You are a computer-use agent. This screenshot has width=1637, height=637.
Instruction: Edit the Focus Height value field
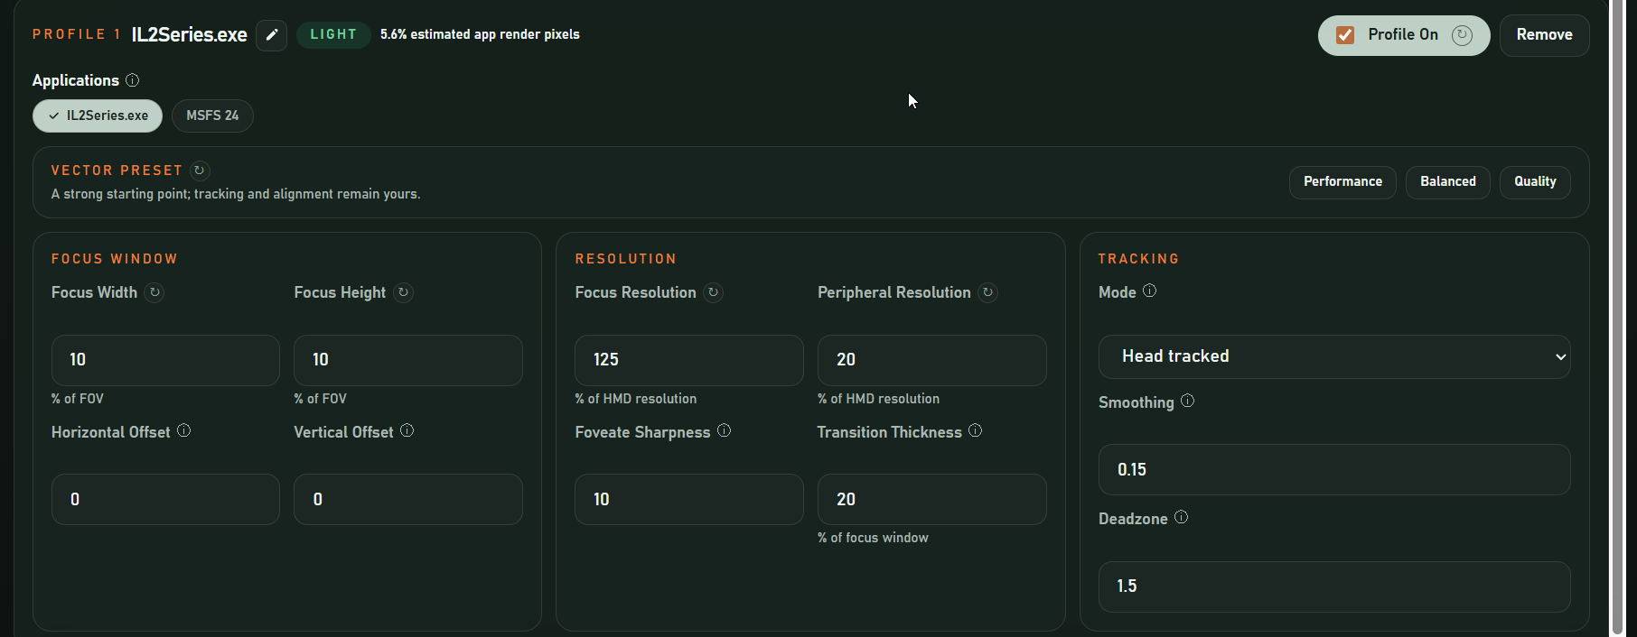click(x=408, y=360)
